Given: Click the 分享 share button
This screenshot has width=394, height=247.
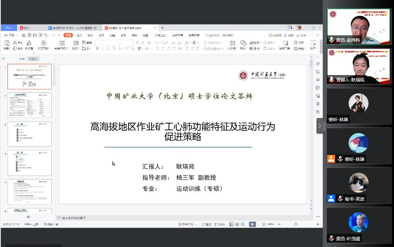Looking at the screenshot, I should [301, 35].
